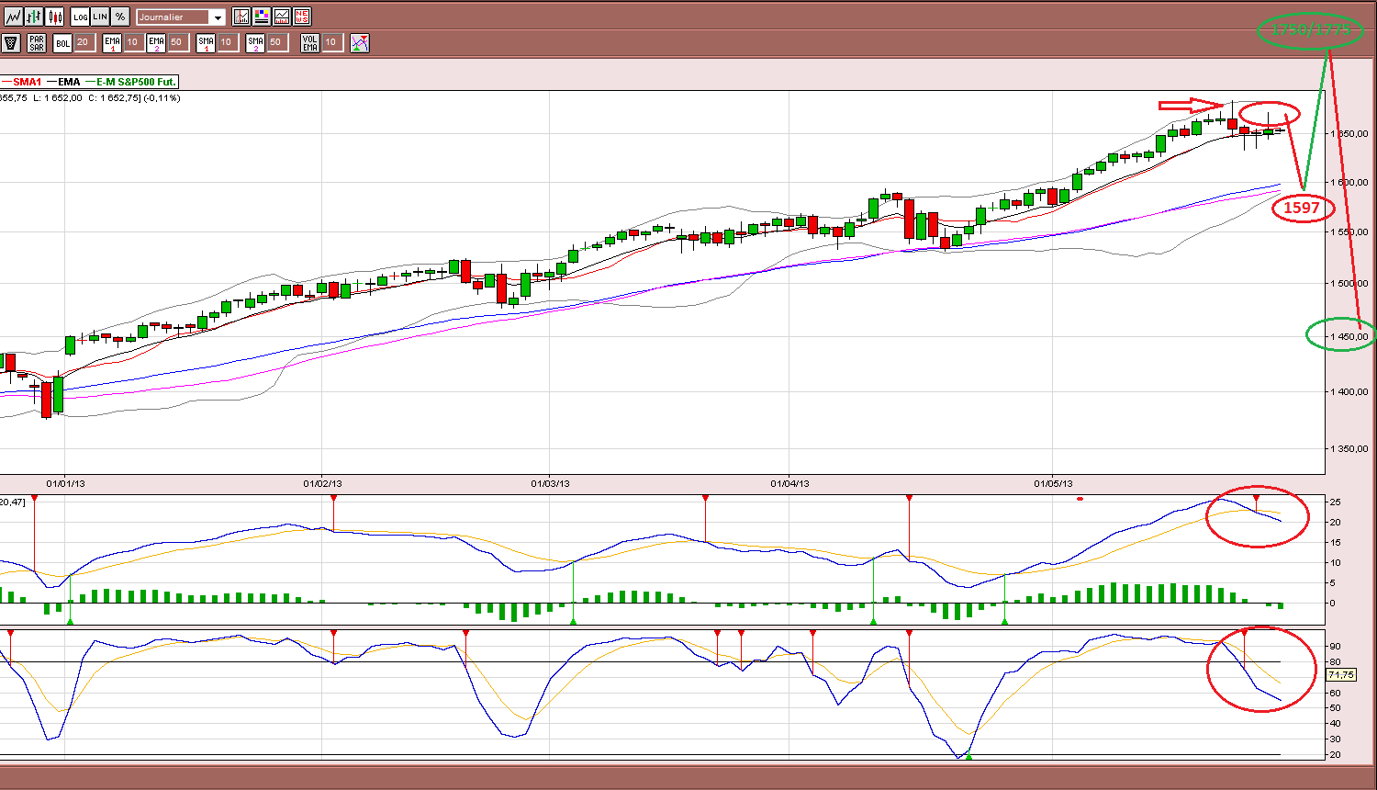
Task: Click the 1 600,00 price axis label
Action: click(x=1350, y=183)
